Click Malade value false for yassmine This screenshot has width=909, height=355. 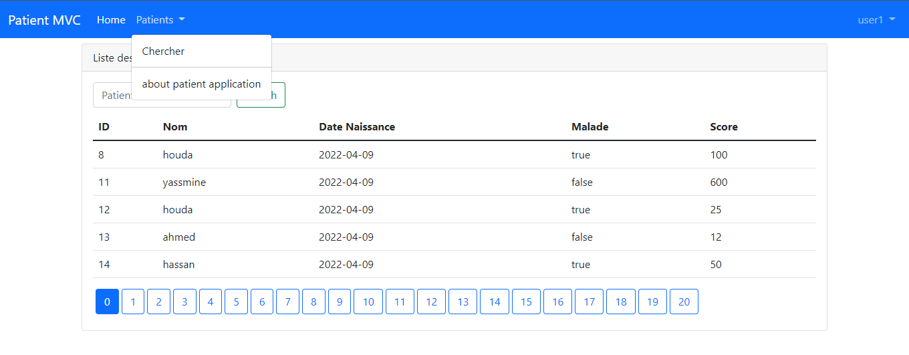tap(582, 182)
